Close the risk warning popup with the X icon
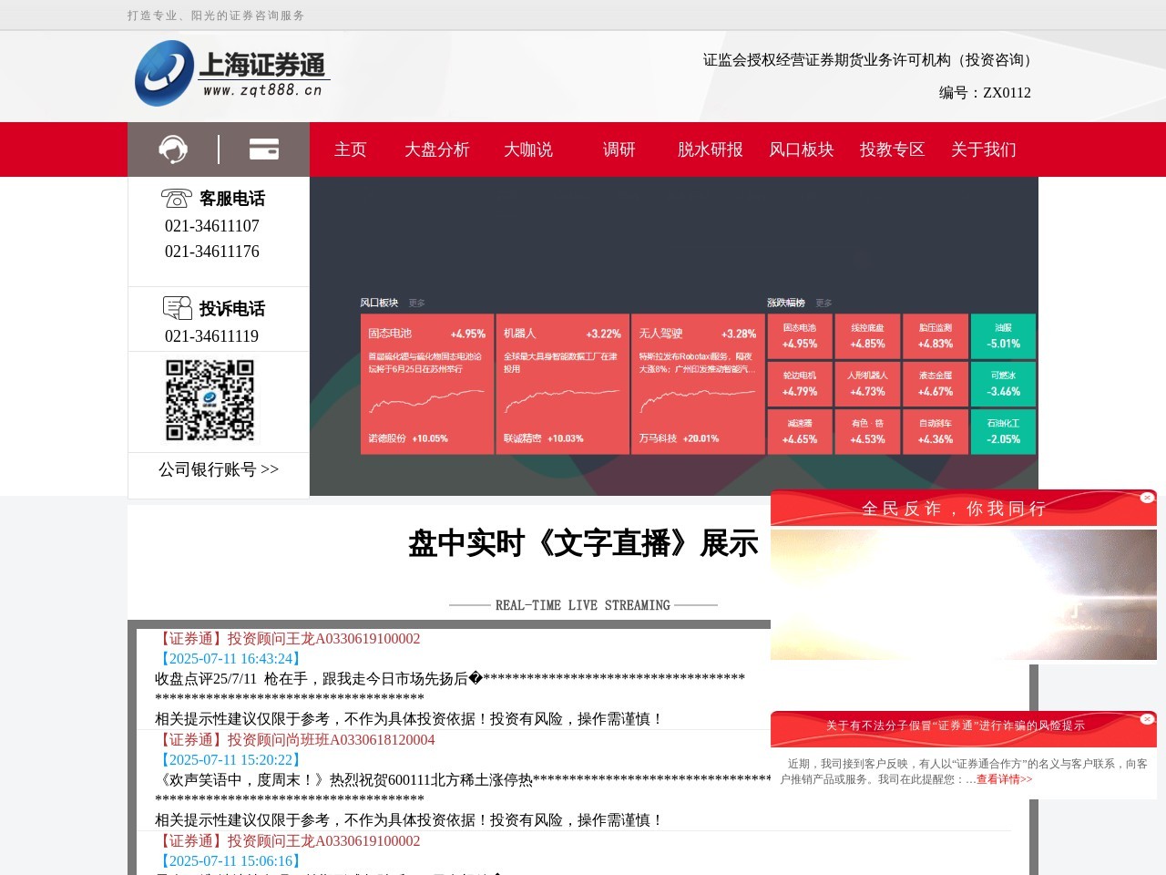 (x=1147, y=719)
